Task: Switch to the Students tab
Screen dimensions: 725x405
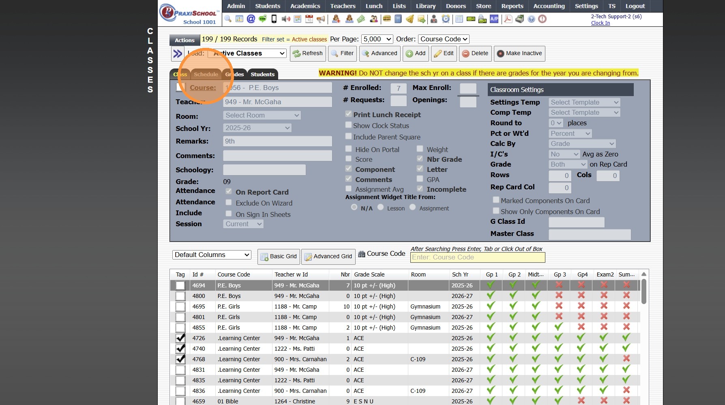Action: click(262, 74)
